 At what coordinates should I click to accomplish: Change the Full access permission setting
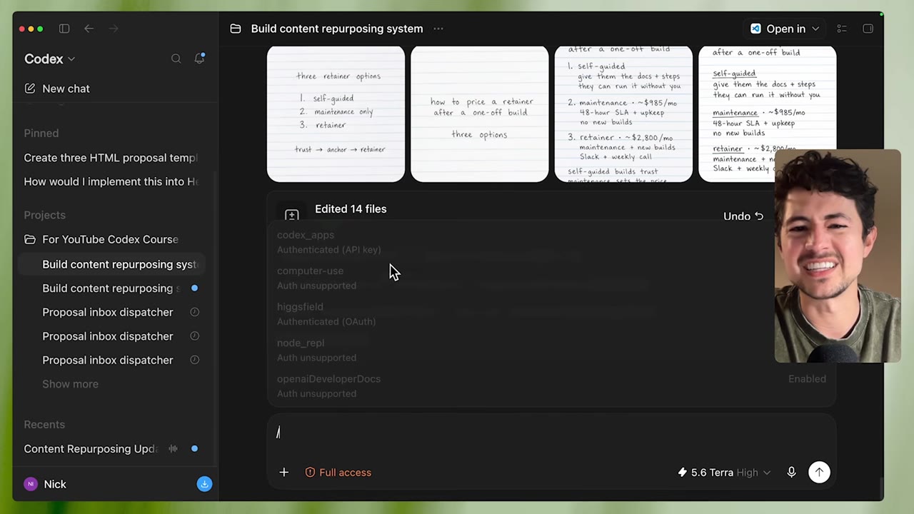(338, 472)
